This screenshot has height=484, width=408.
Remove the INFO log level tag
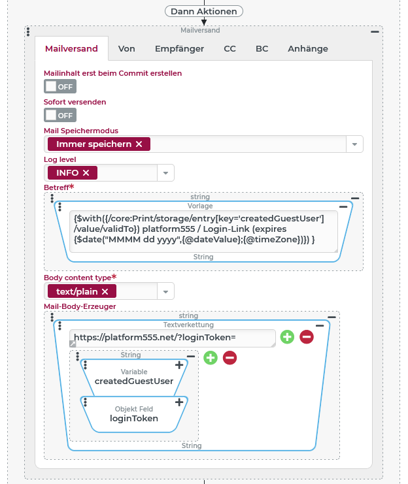[86, 172]
